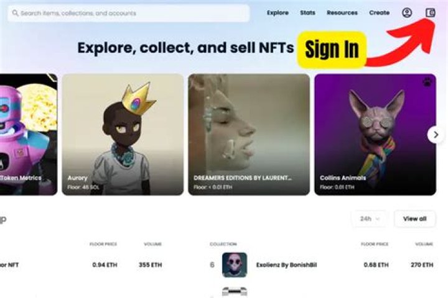The image size is (448, 298).
Task: Click the partially visible collection avatar at the bottom
Action: [235, 292]
